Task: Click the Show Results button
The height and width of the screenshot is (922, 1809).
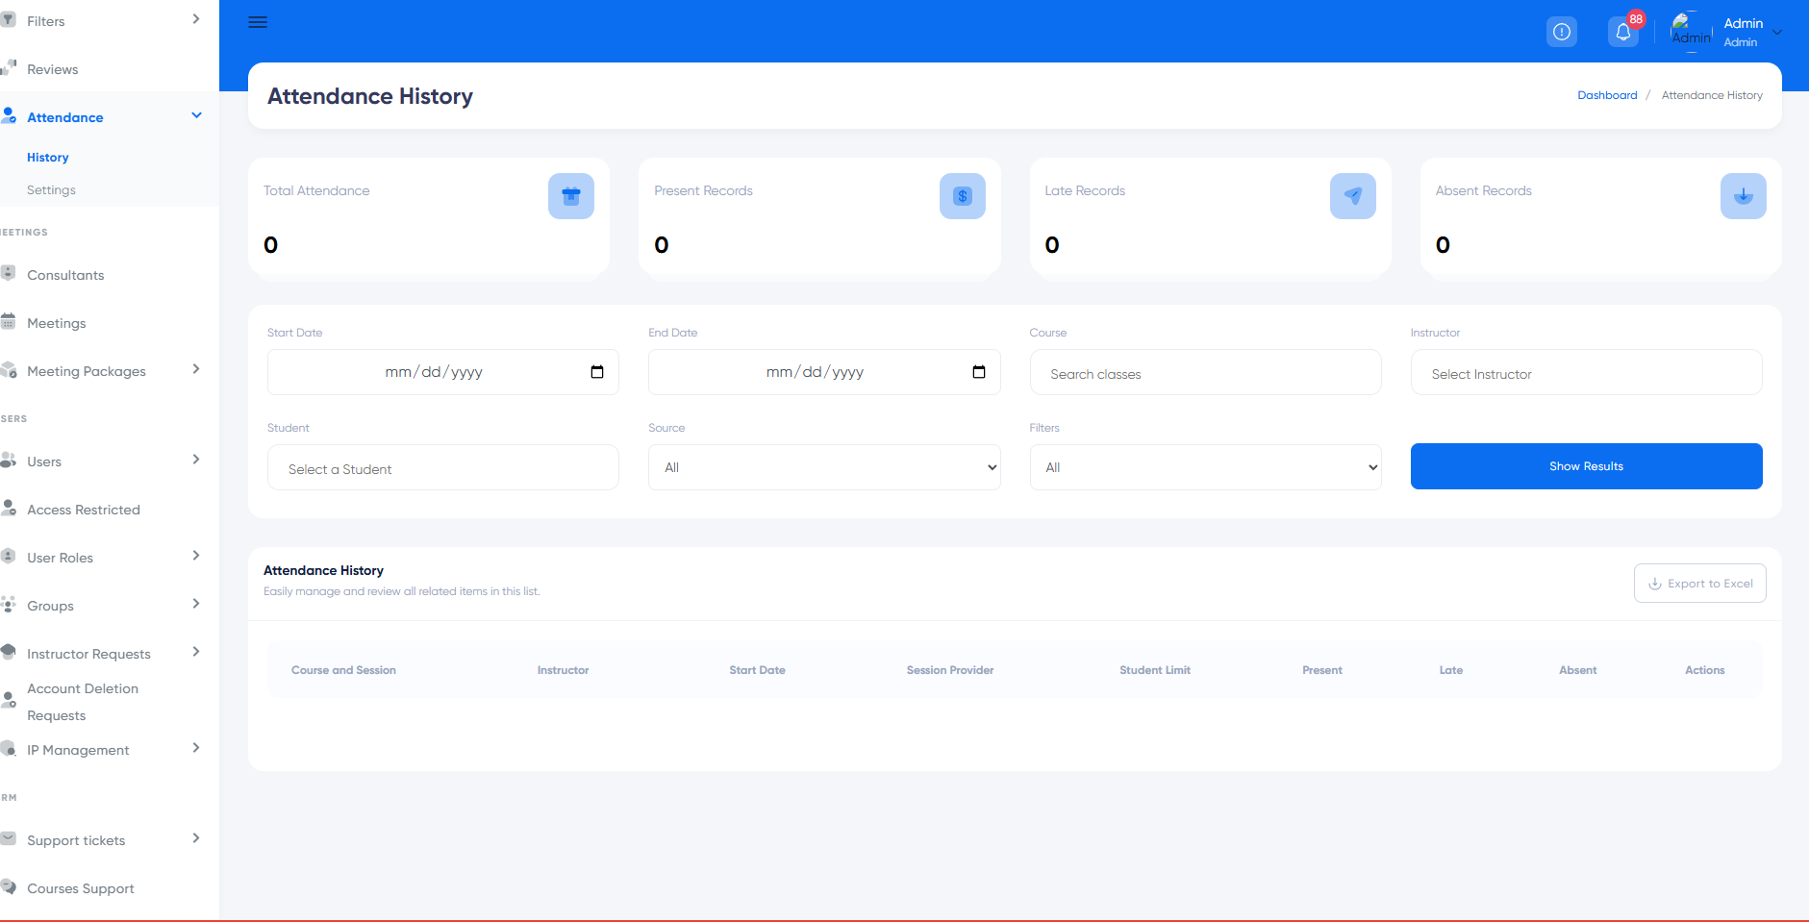Action: click(1586, 466)
